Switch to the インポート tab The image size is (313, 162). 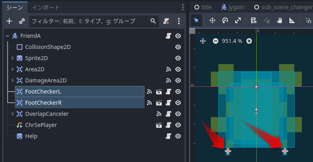(x=46, y=8)
